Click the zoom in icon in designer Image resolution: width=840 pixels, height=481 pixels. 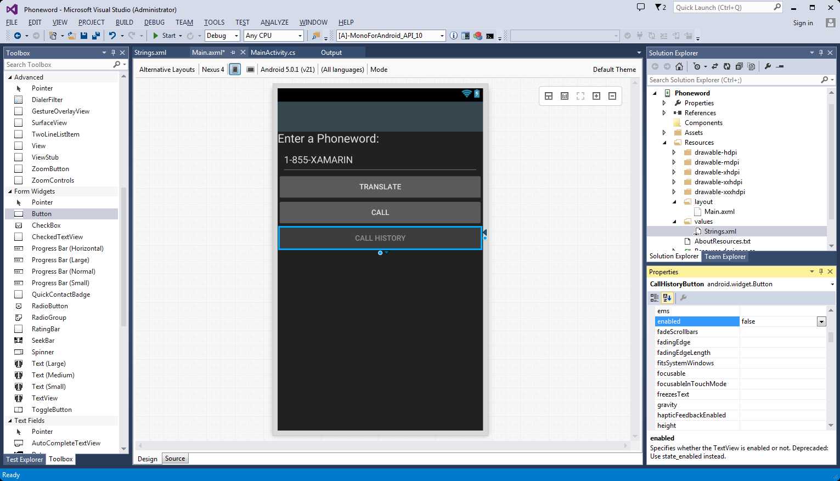(x=596, y=96)
